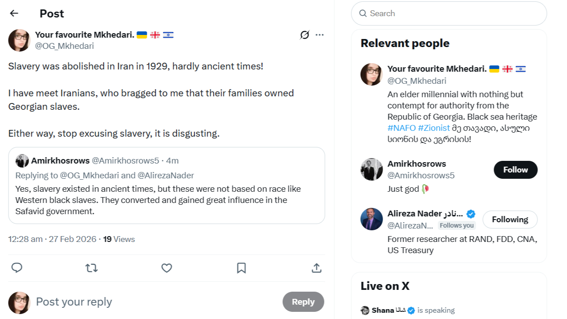Open the #NAFO hashtag link

pos(401,128)
